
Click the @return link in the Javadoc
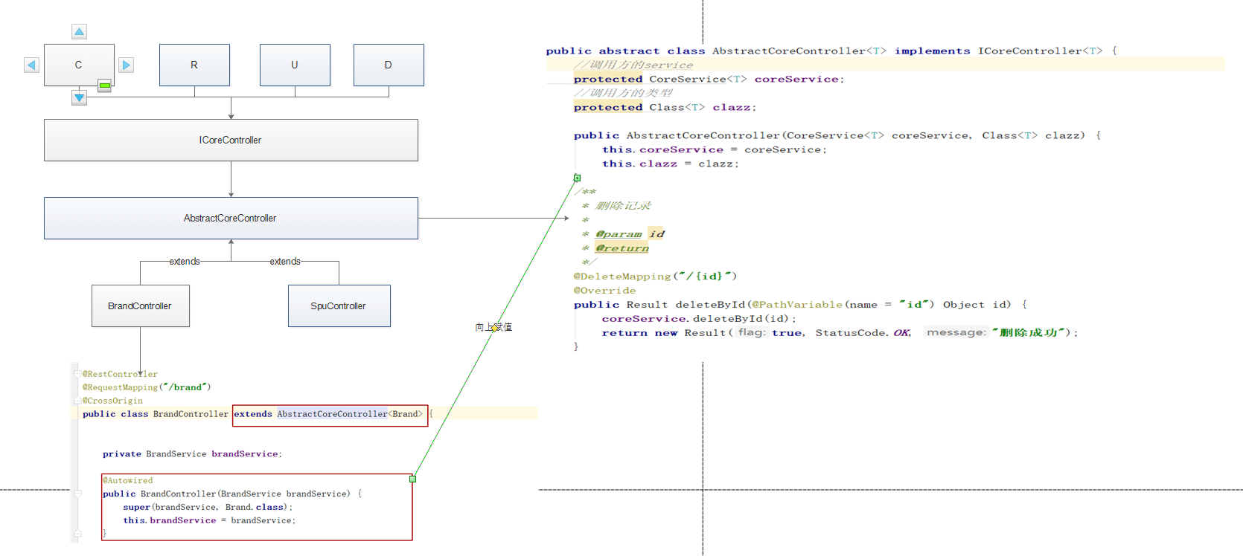(x=622, y=248)
